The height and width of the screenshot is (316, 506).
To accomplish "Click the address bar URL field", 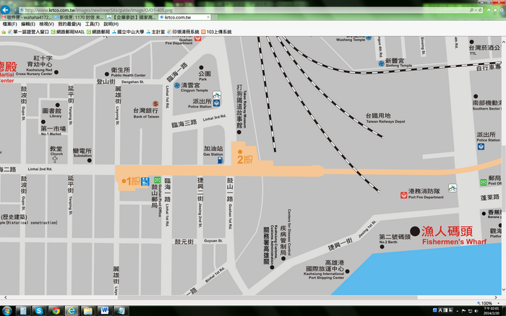I will (x=245, y=10).
